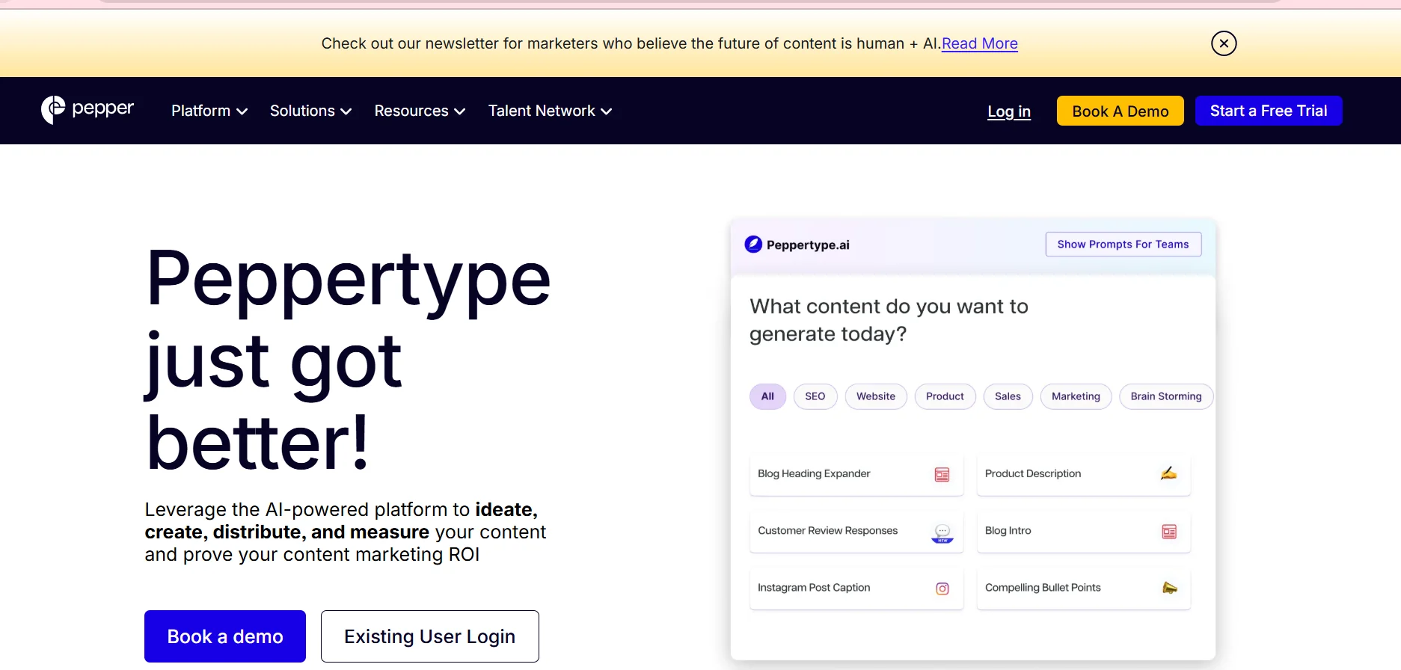Click the Compelling Bullet Points megaphone icon
1401x670 pixels.
[x=1170, y=588]
